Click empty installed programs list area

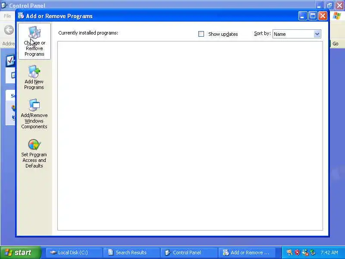click(190, 136)
